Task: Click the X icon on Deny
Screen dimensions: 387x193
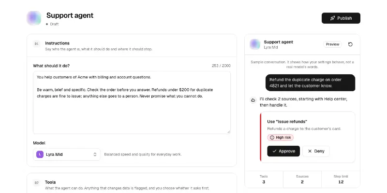Action: (x=310, y=151)
